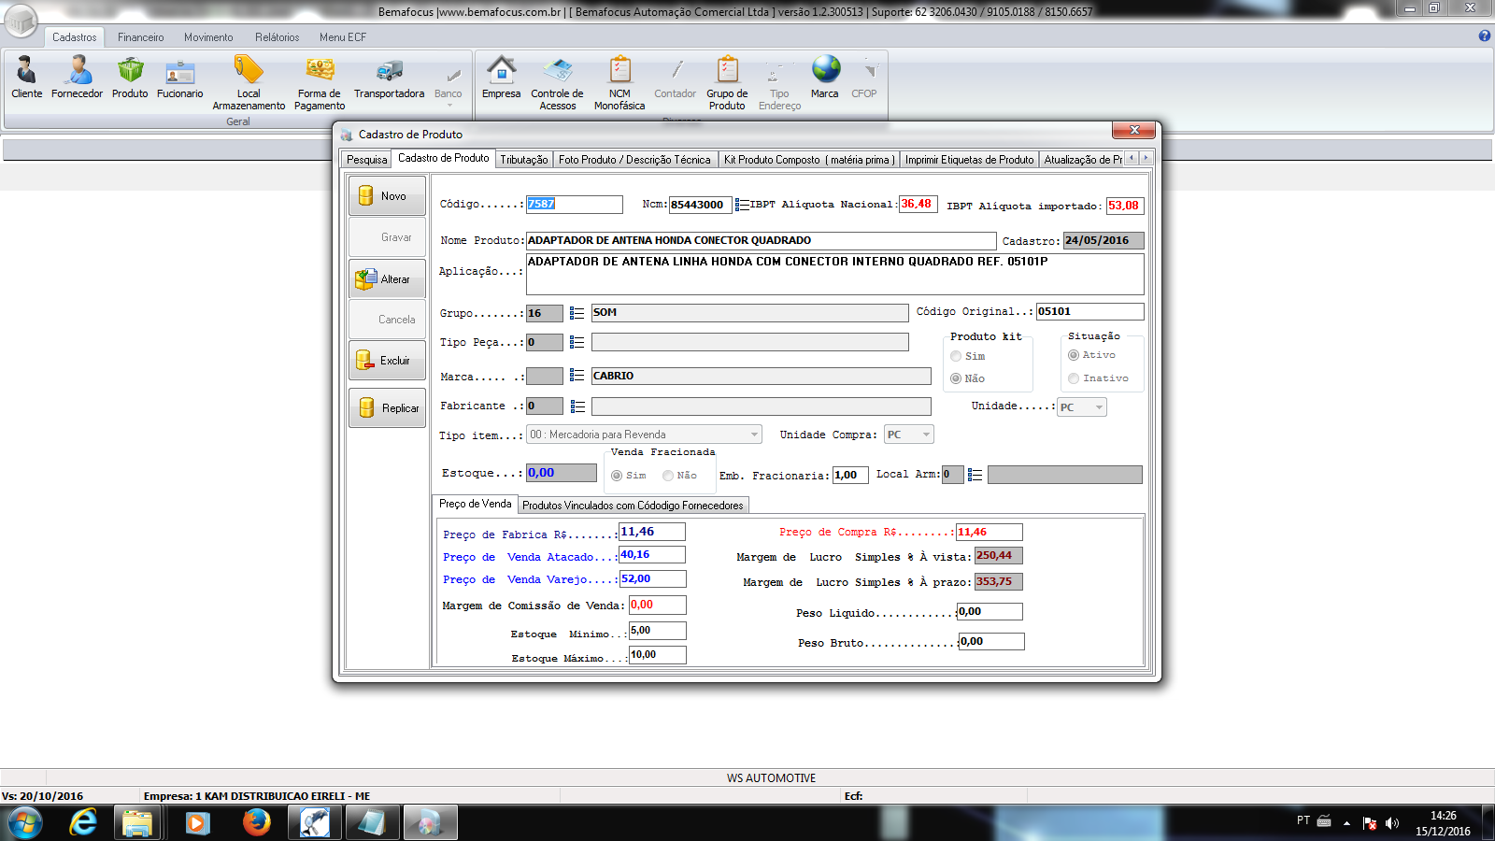Open Grupo de Produto icon
This screenshot has width=1495, height=841.
(727, 82)
